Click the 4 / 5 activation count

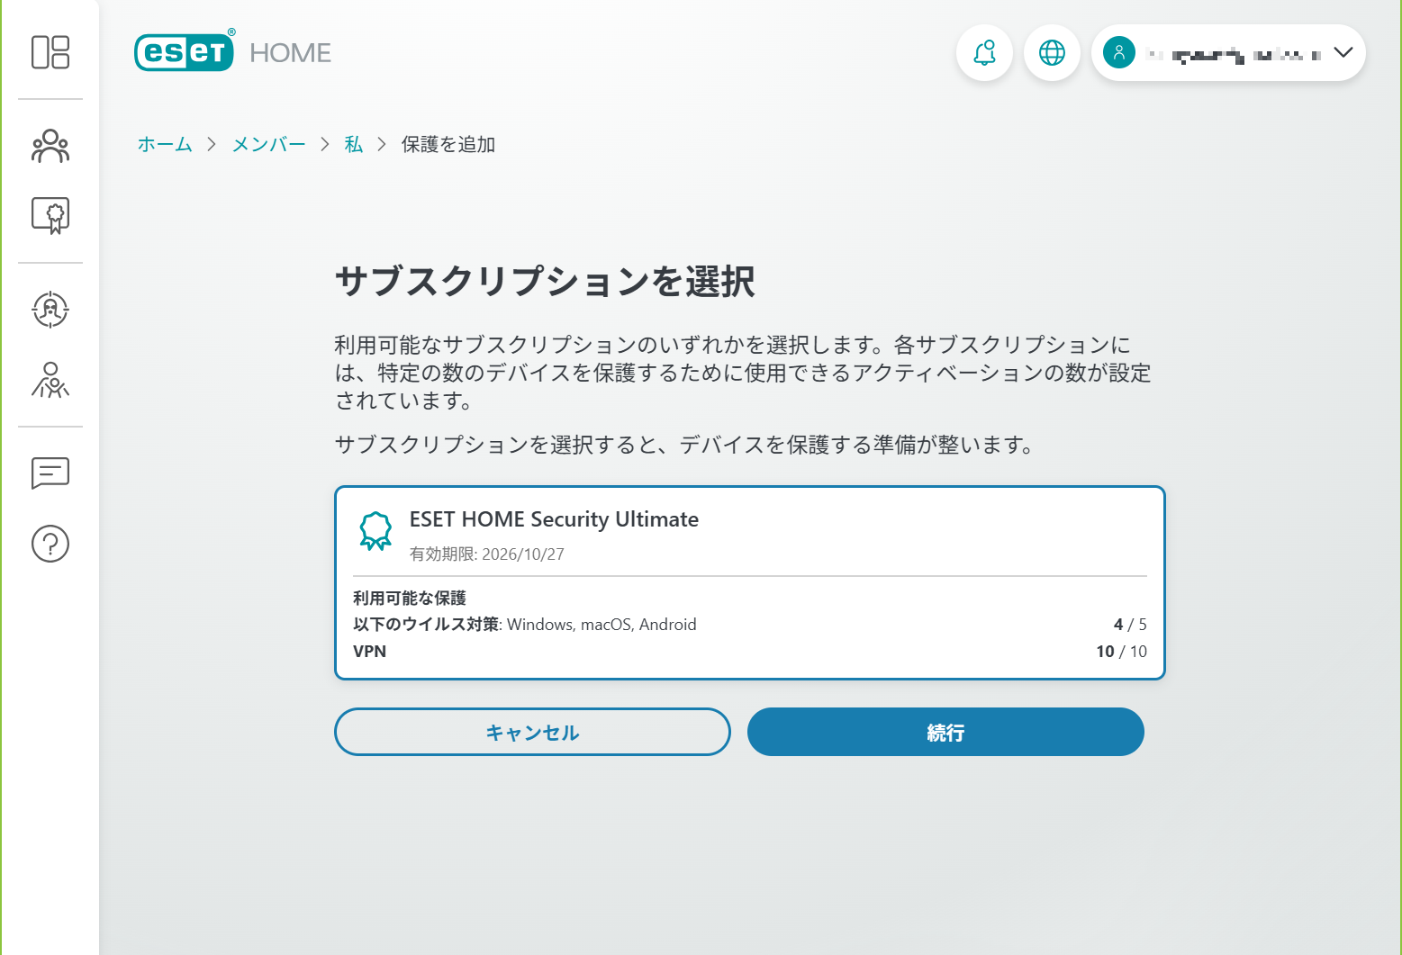(1130, 625)
